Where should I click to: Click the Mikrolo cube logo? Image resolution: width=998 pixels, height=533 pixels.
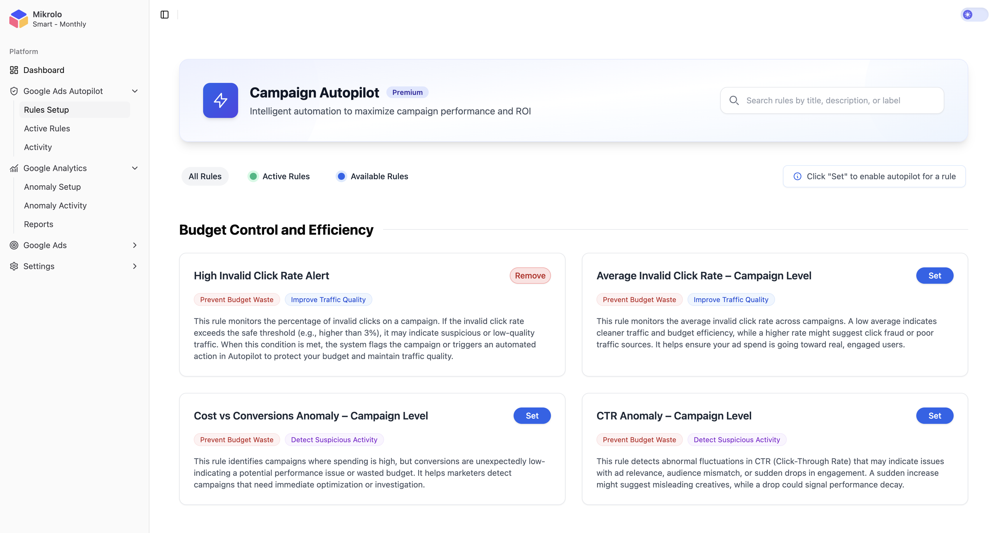point(18,19)
